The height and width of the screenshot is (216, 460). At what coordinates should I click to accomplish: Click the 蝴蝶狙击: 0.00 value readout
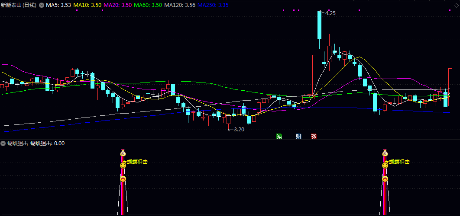click(48, 143)
